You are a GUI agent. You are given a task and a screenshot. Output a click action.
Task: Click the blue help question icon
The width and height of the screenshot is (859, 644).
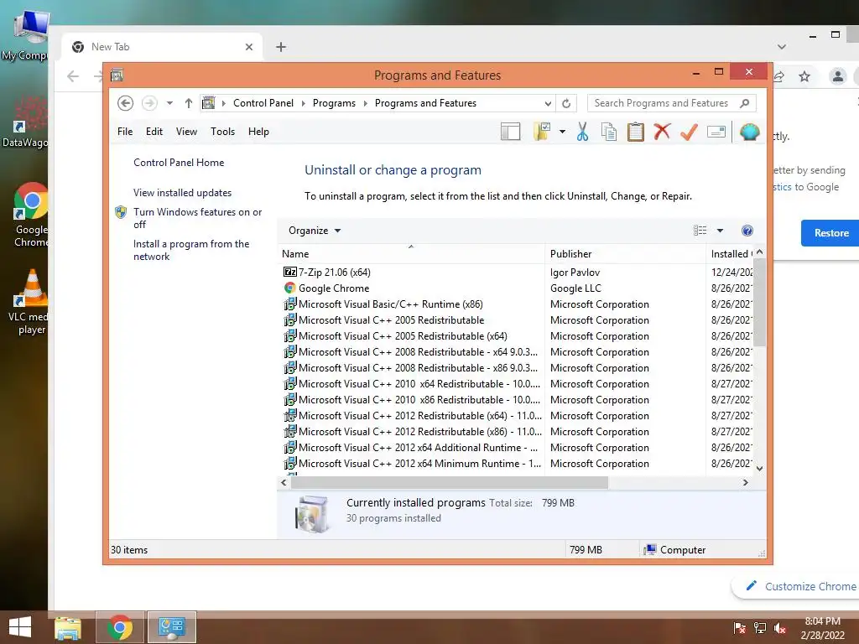(x=747, y=231)
